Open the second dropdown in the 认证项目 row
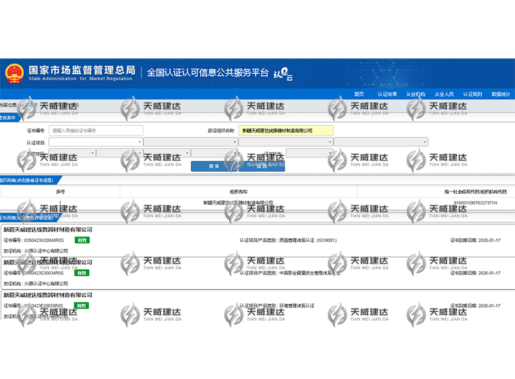The height and width of the screenshot is (379, 515). coord(191,142)
